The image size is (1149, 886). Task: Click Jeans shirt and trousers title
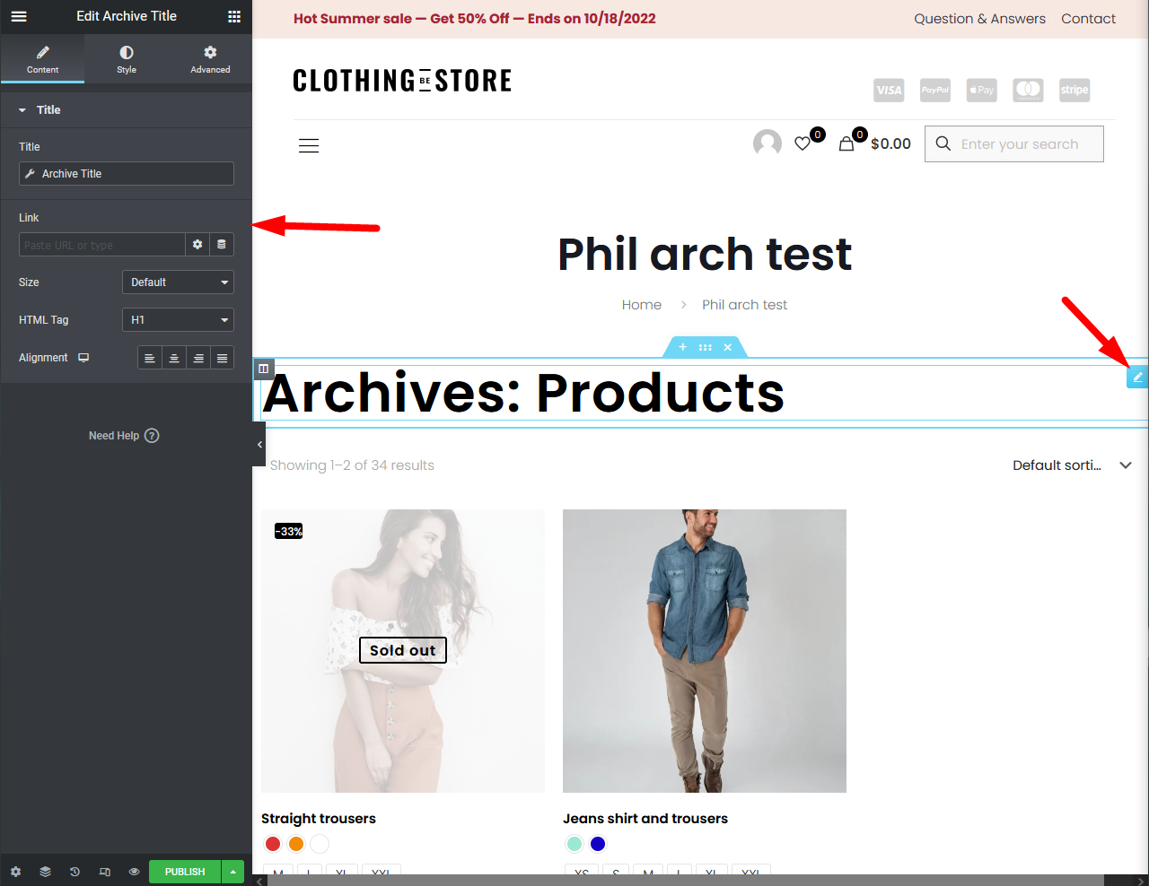click(x=645, y=819)
